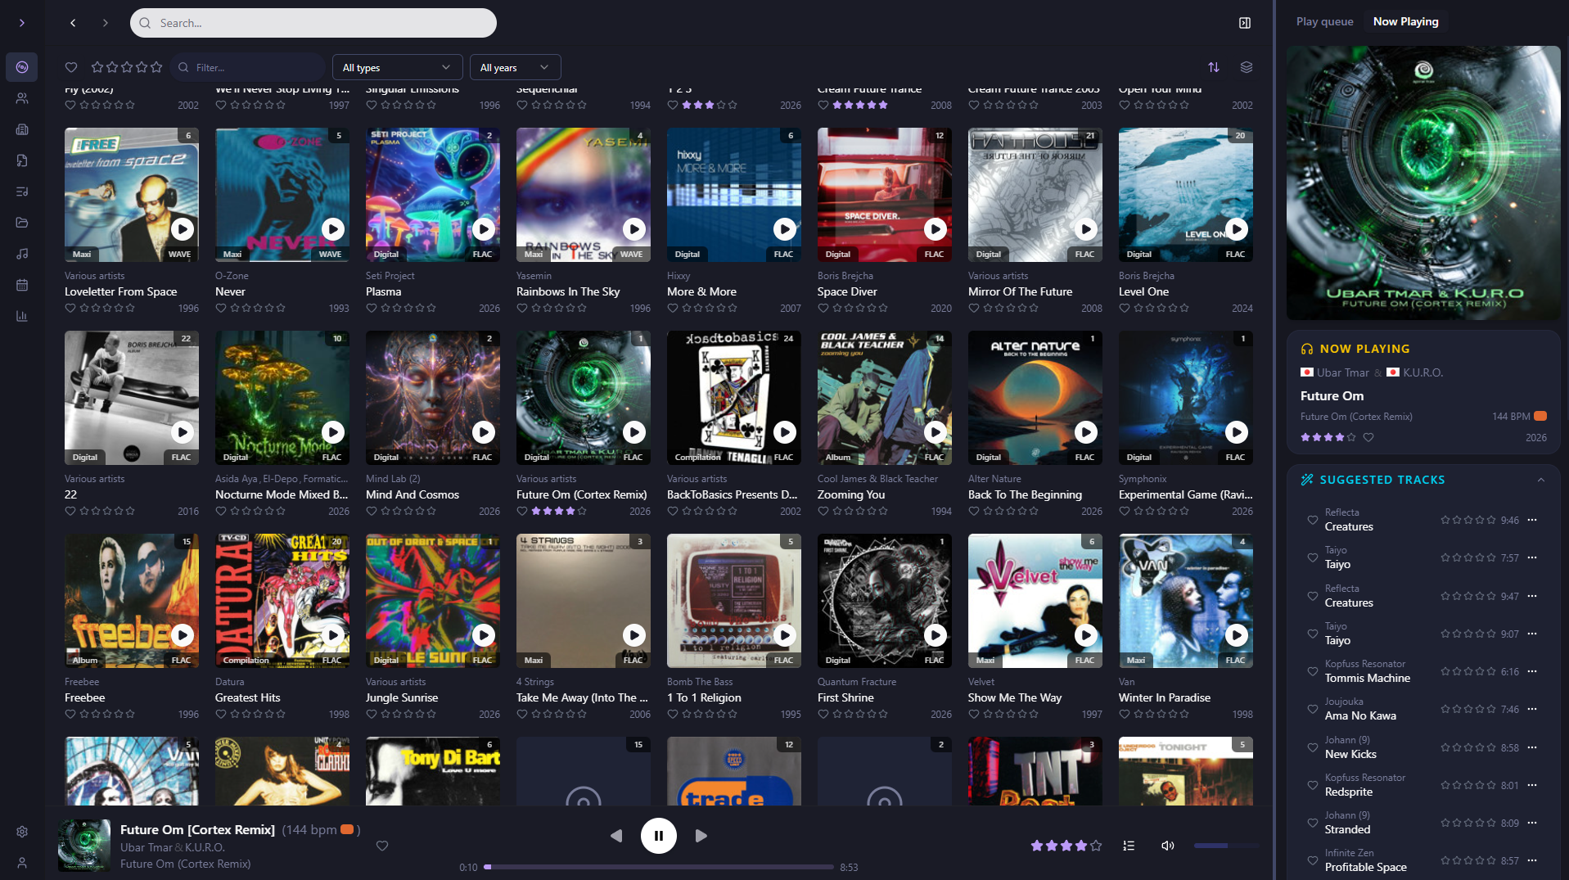
Task: Open the Back To The Beginning album title
Action: point(1025,494)
